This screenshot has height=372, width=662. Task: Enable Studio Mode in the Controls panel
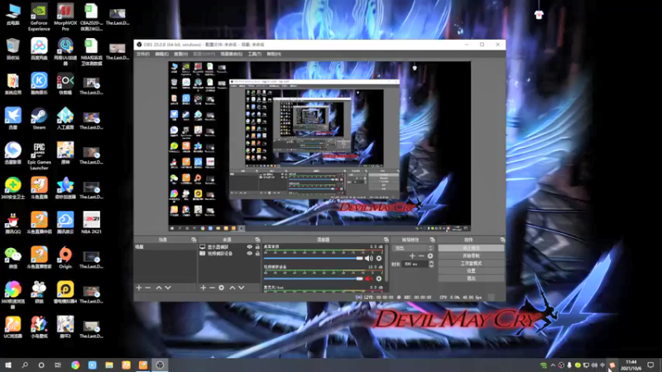point(471,263)
